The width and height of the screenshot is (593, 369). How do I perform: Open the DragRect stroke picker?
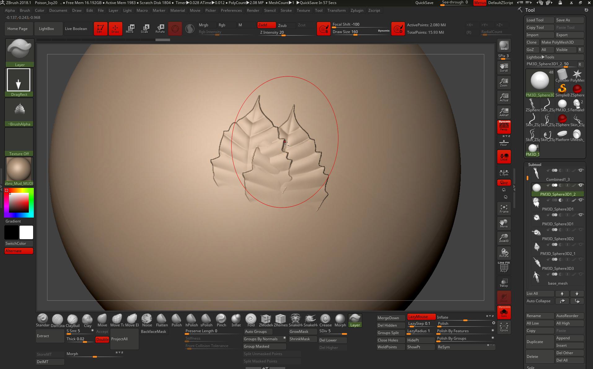tap(19, 82)
